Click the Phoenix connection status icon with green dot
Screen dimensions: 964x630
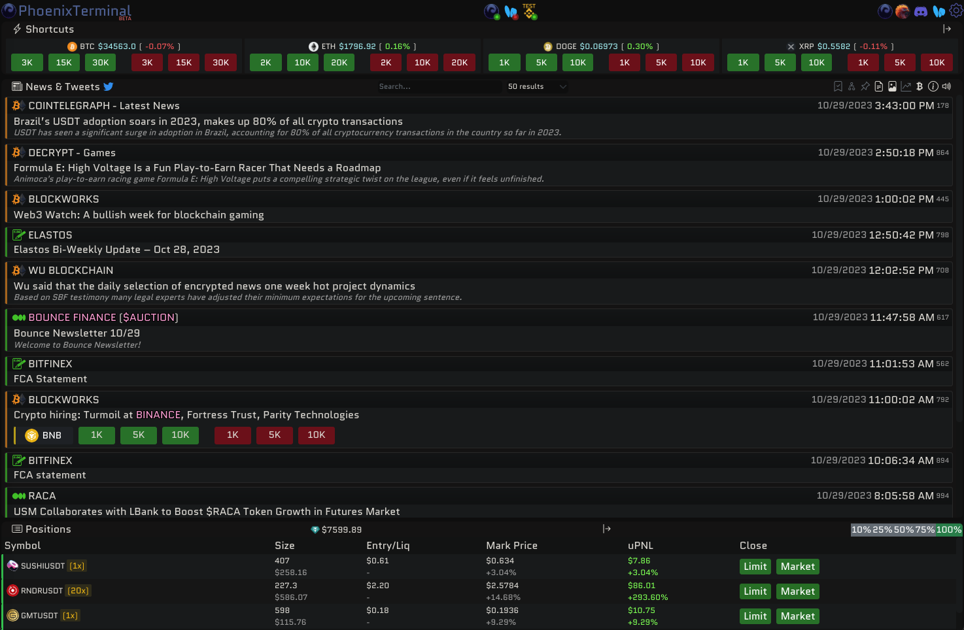(492, 11)
